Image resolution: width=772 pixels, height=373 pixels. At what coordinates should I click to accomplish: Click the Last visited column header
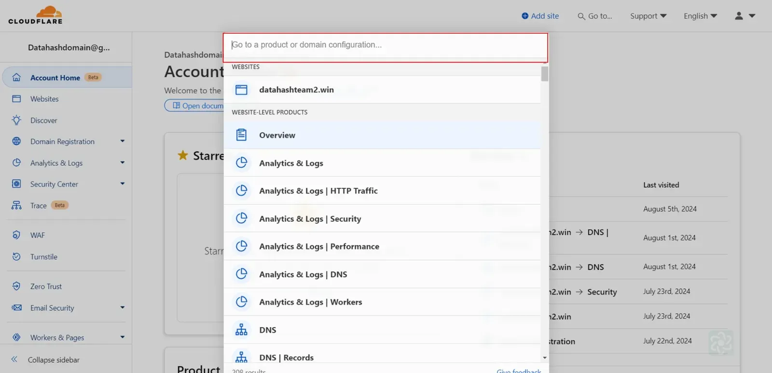tap(661, 185)
